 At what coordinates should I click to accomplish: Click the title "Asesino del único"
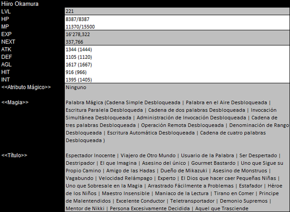pos(164,163)
